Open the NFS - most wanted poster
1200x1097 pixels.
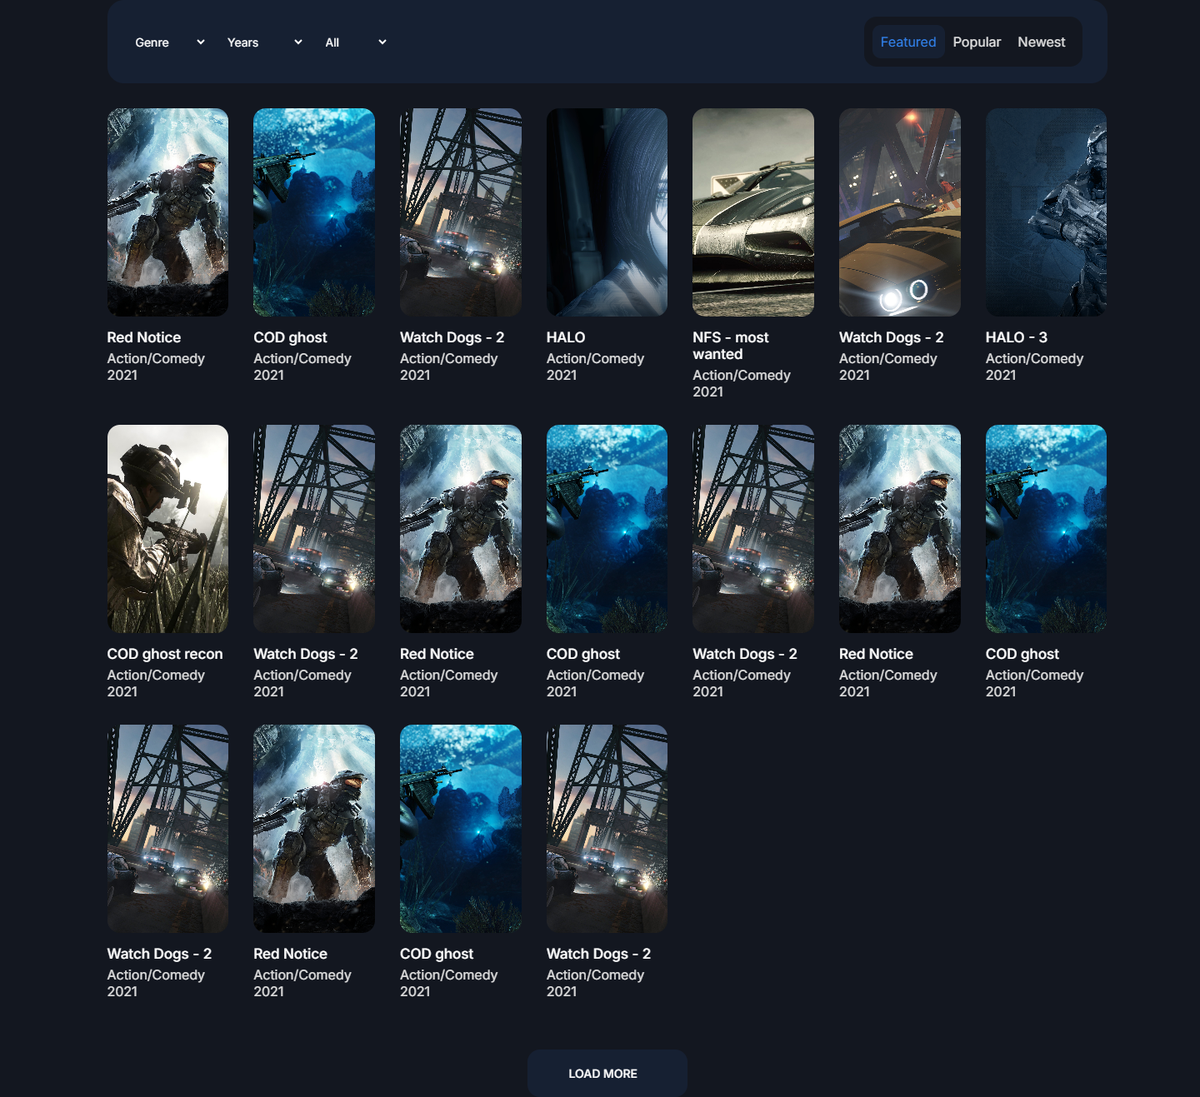(x=752, y=212)
